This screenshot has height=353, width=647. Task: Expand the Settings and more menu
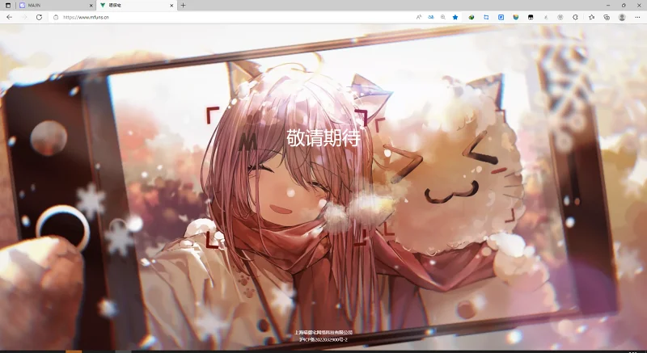[x=637, y=17]
